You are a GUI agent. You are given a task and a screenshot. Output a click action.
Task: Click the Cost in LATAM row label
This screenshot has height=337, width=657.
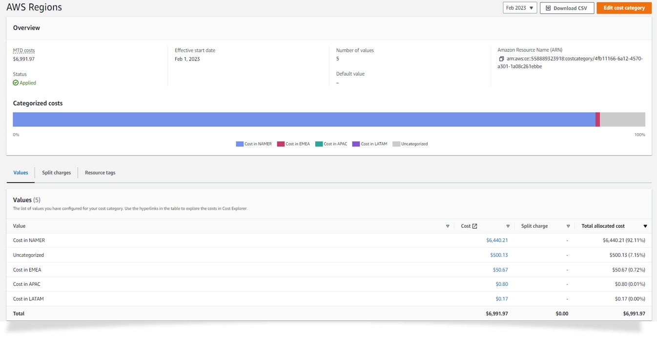pos(28,299)
